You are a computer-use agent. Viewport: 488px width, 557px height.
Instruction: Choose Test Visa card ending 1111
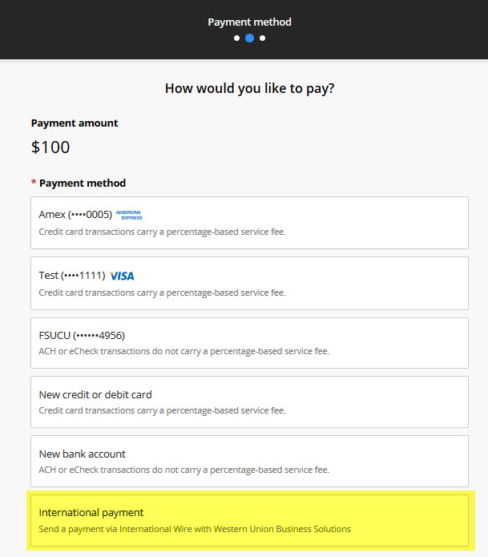click(x=250, y=284)
